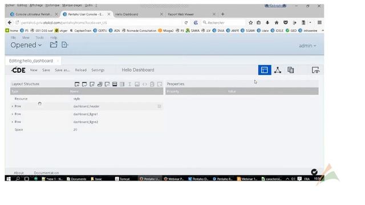
Task: Open the dashboard Preview icon
Action: click(315, 70)
